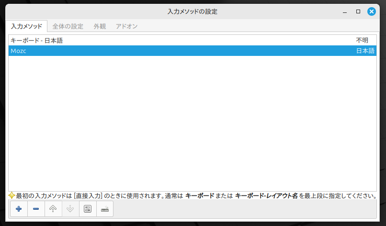The width and height of the screenshot is (386, 226).
Task: Click the 入力メソッドの設定 window title
Action: pyautogui.click(x=193, y=11)
